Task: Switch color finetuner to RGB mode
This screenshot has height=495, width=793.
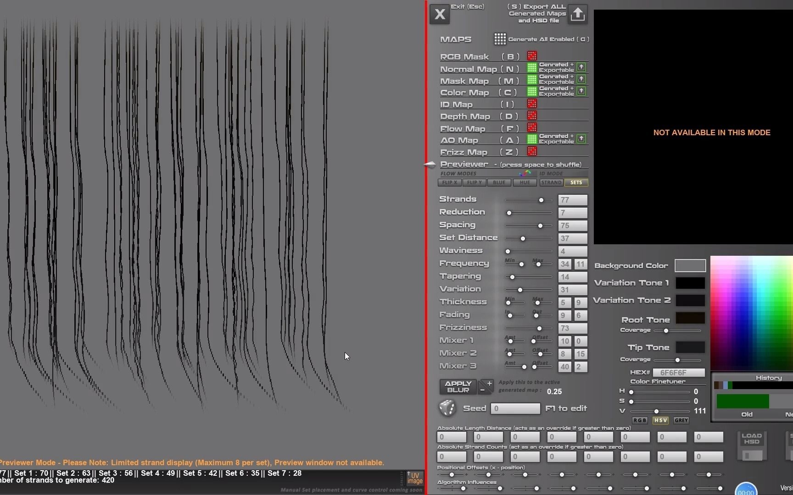Action: pyautogui.click(x=640, y=420)
